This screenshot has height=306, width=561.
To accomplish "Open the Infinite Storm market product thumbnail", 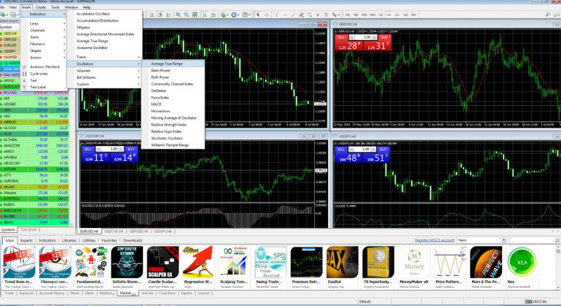I will point(127,262).
